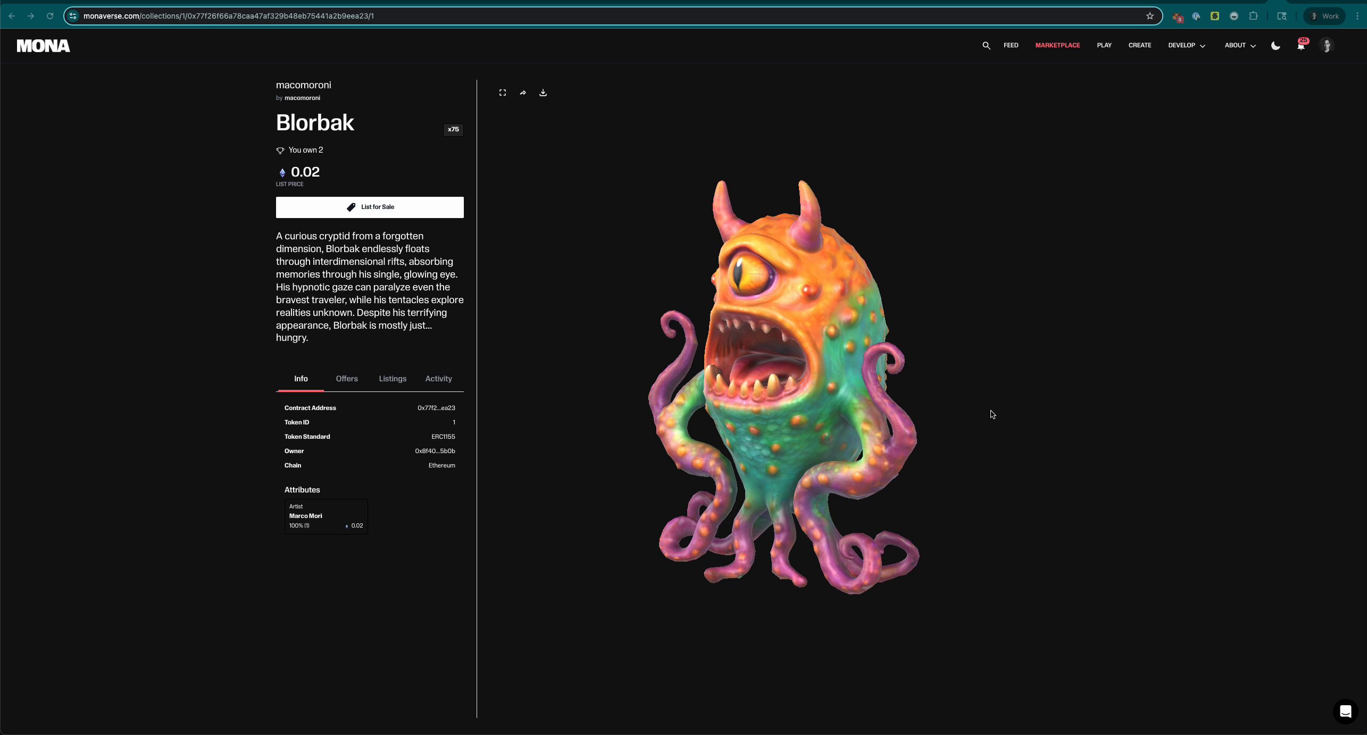
Task: Open the notifications bell
Action: (1301, 46)
